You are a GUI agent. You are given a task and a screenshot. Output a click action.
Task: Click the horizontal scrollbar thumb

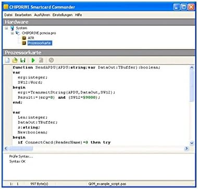(x=21, y=148)
